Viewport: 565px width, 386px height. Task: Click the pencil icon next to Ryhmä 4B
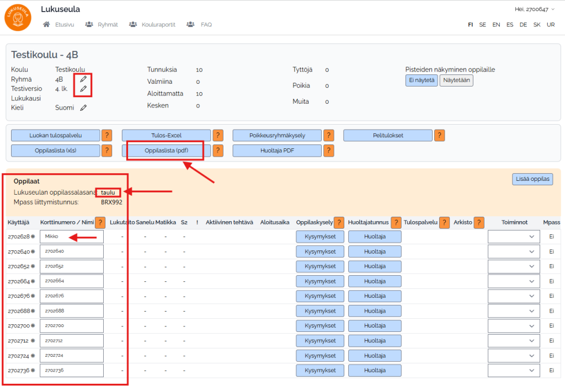pyautogui.click(x=83, y=79)
